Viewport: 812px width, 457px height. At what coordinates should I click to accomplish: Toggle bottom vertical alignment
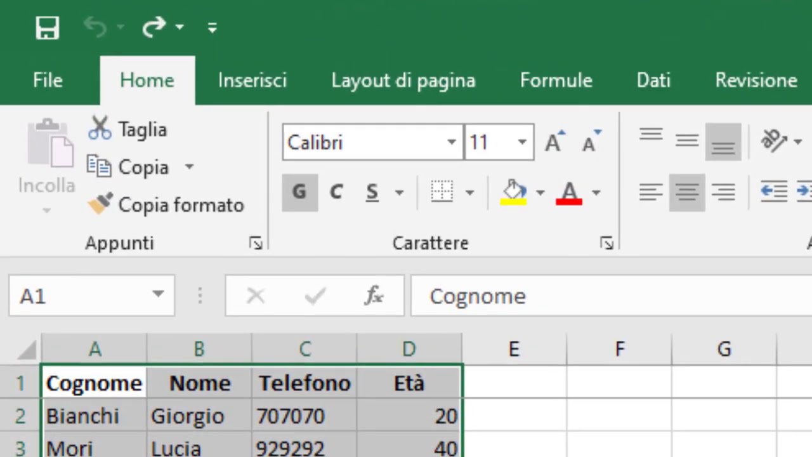pos(723,141)
